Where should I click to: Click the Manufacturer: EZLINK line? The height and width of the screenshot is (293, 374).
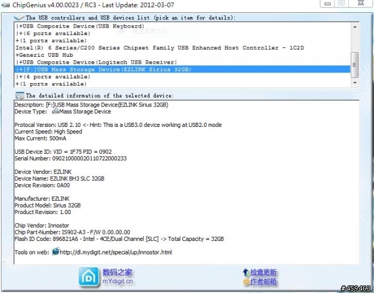click(42, 198)
